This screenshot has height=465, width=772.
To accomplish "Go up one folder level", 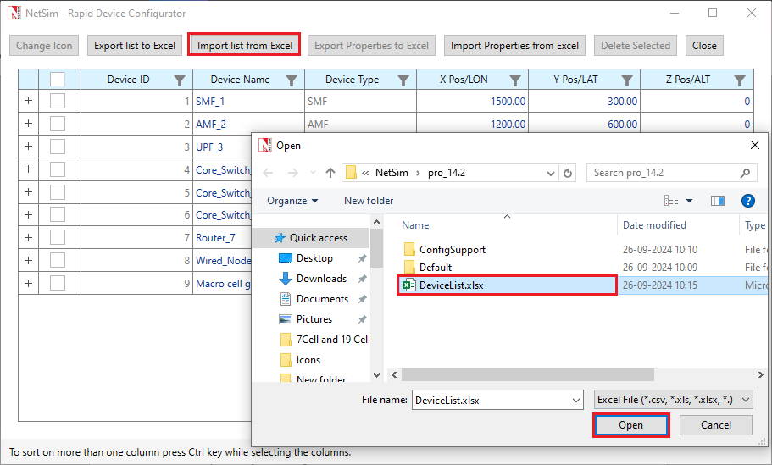I will [330, 173].
